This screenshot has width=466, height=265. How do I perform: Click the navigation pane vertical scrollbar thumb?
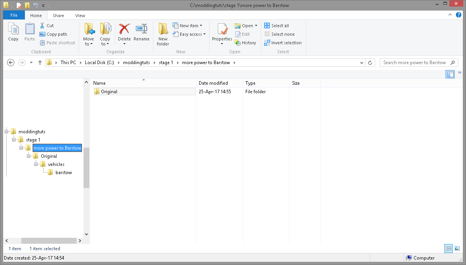[86, 168]
